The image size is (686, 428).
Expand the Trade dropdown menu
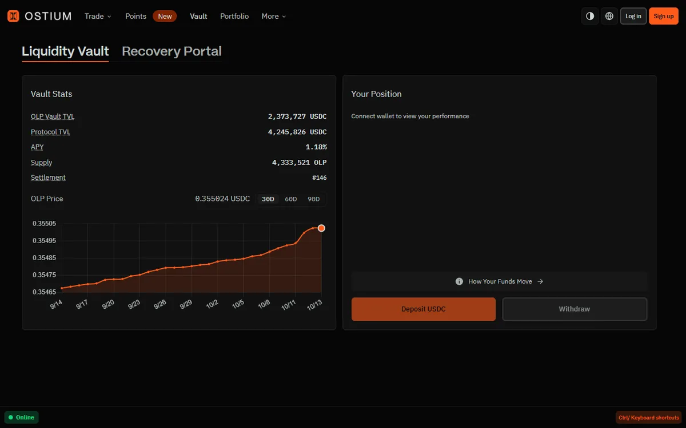(x=98, y=16)
